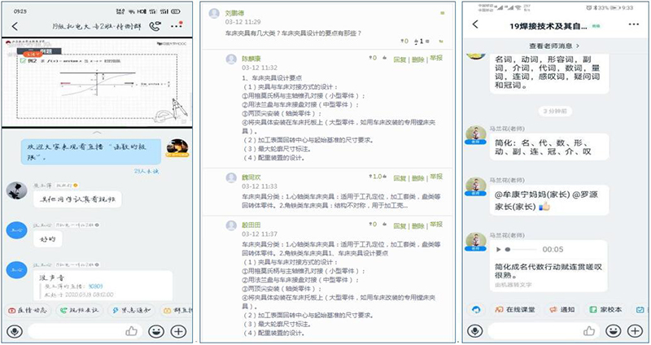Click 举报 on 魏同欢's answer
Image resolution: width=651 pixels, height=345 pixels.
[x=436, y=175]
